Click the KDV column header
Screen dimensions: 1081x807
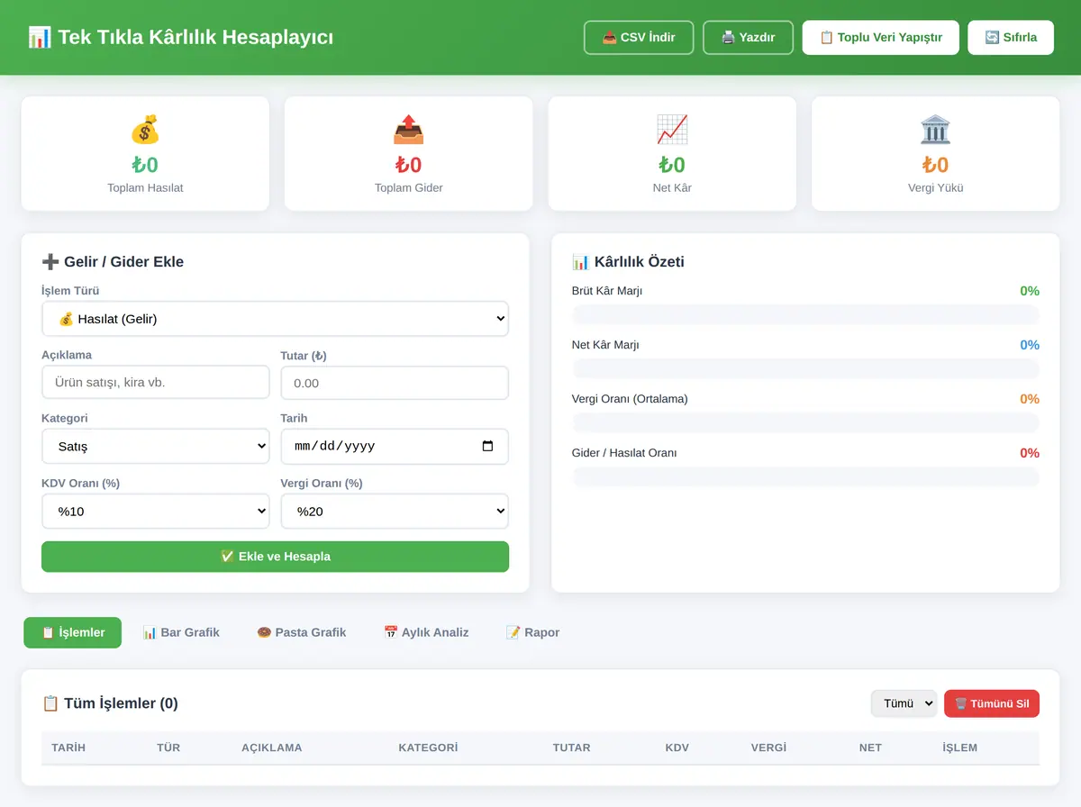pyautogui.click(x=677, y=748)
